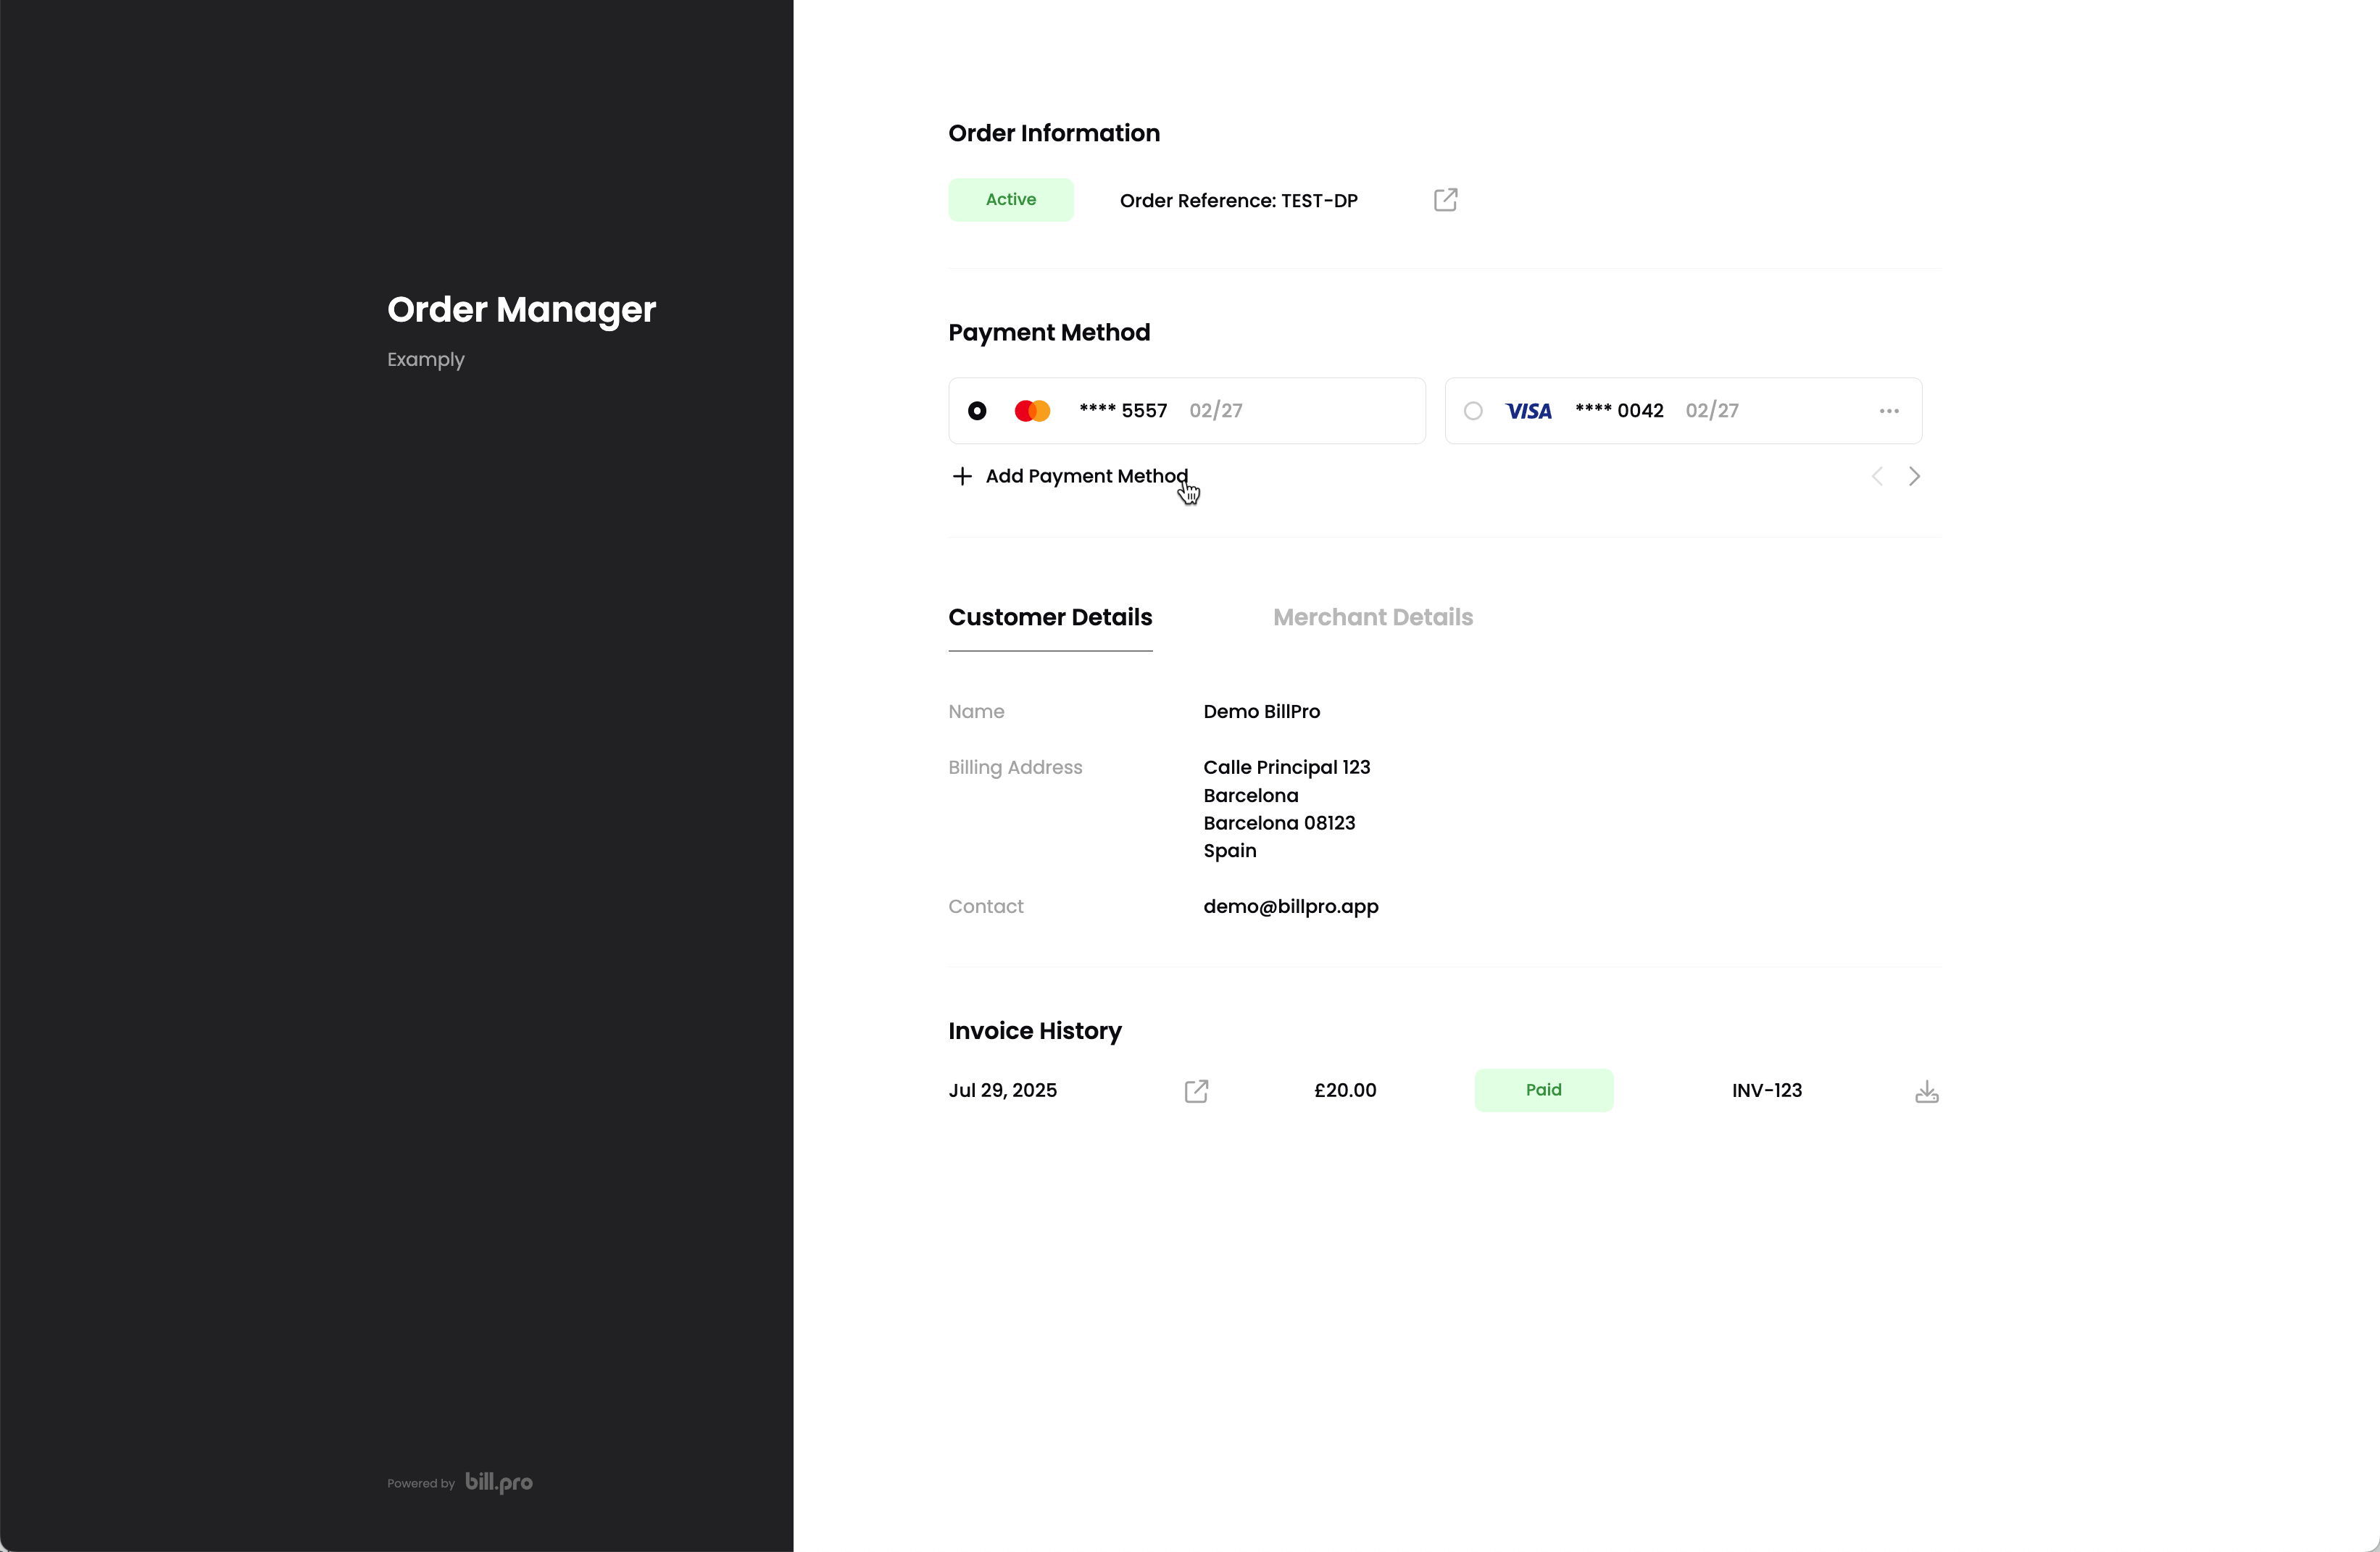Download invoice INV-123
The width and height of the screenshot is (2380, 1552).
[x=1926, y=1092]
